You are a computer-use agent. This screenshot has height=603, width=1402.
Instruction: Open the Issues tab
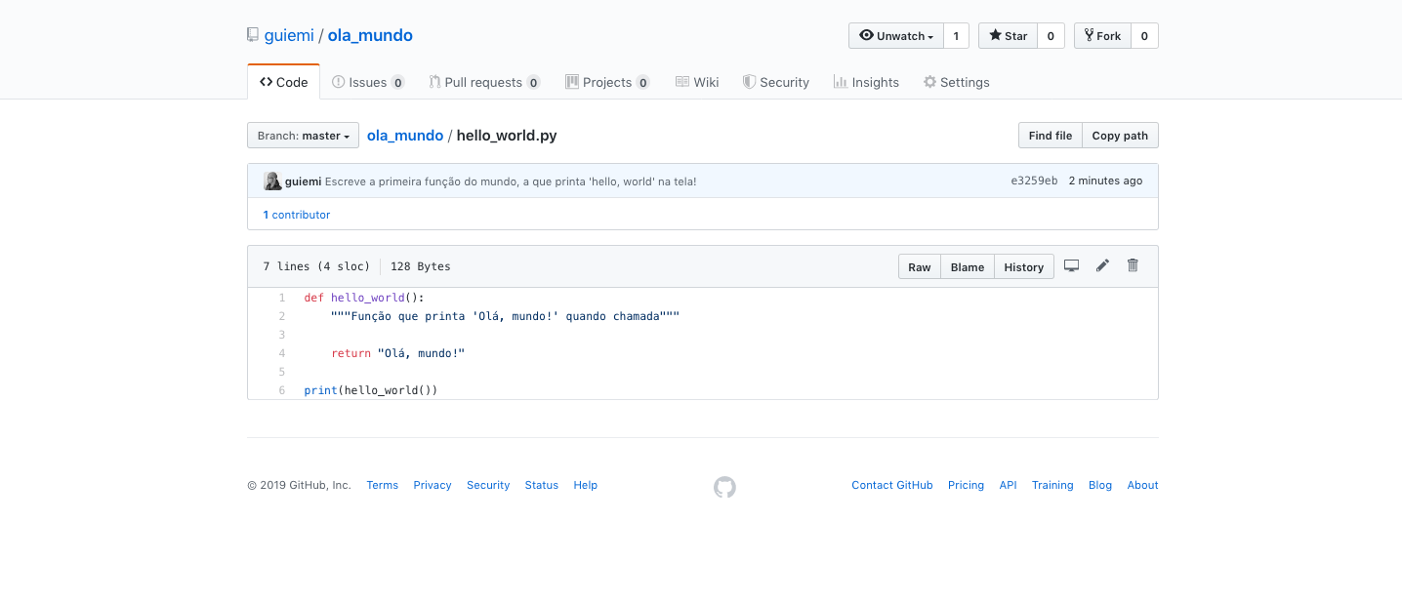[368, 82]
